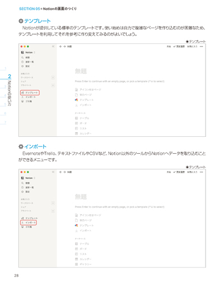Go back with left arrow in lower screenshot

(x=60, y=172)
